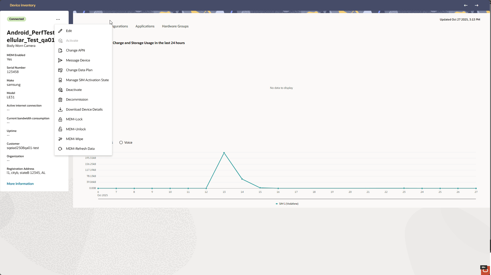This screenshot has width=491, height=275.
Task: Switch to the Applications tab
Action: [x=145, y=26]
